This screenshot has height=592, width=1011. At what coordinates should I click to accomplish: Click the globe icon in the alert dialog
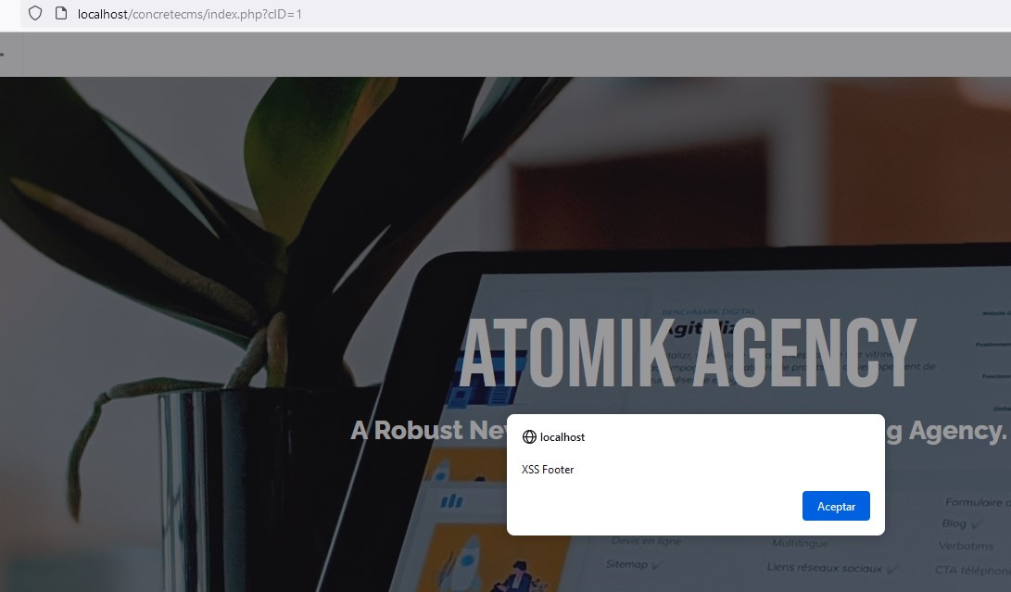pyautogui.click(x=529, y=436)
